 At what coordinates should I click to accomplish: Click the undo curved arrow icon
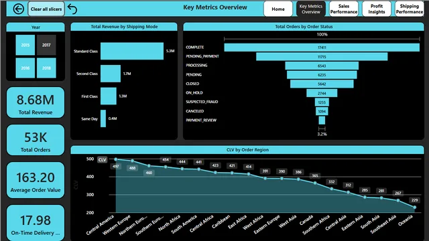click(x=72, y=9)
